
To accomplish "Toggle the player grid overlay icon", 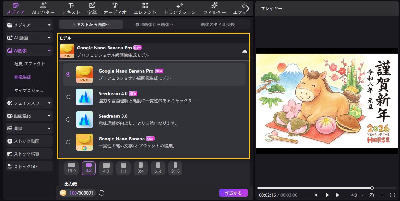I will coord(382,195).
